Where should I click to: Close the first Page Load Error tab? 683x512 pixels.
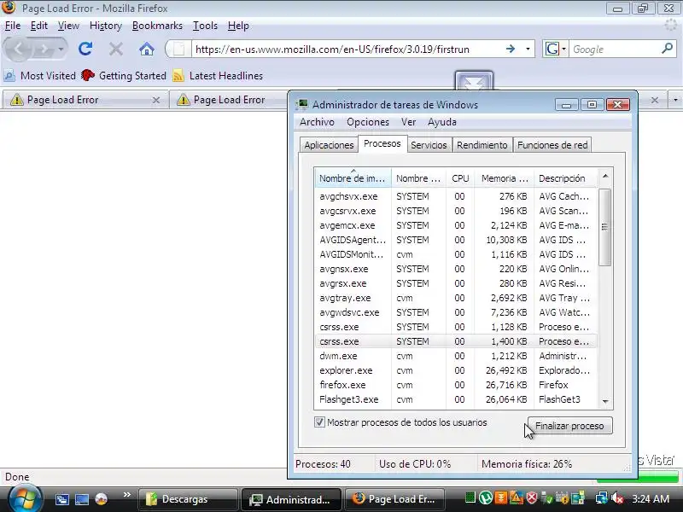[156, 100]
